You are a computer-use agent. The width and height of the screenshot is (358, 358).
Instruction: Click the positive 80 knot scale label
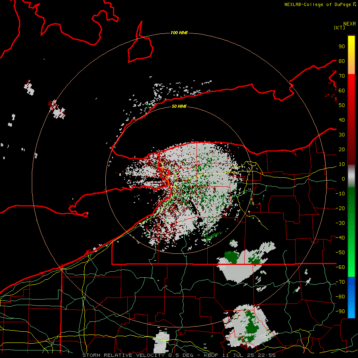pos(342,61)
